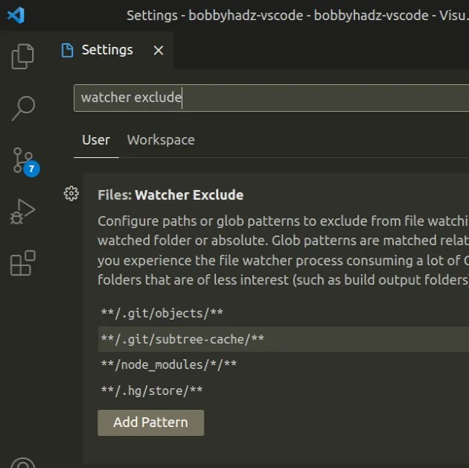Select the **/.git/subtree-cache/** pattern row
469x468 pixels.
coord(283,339)
